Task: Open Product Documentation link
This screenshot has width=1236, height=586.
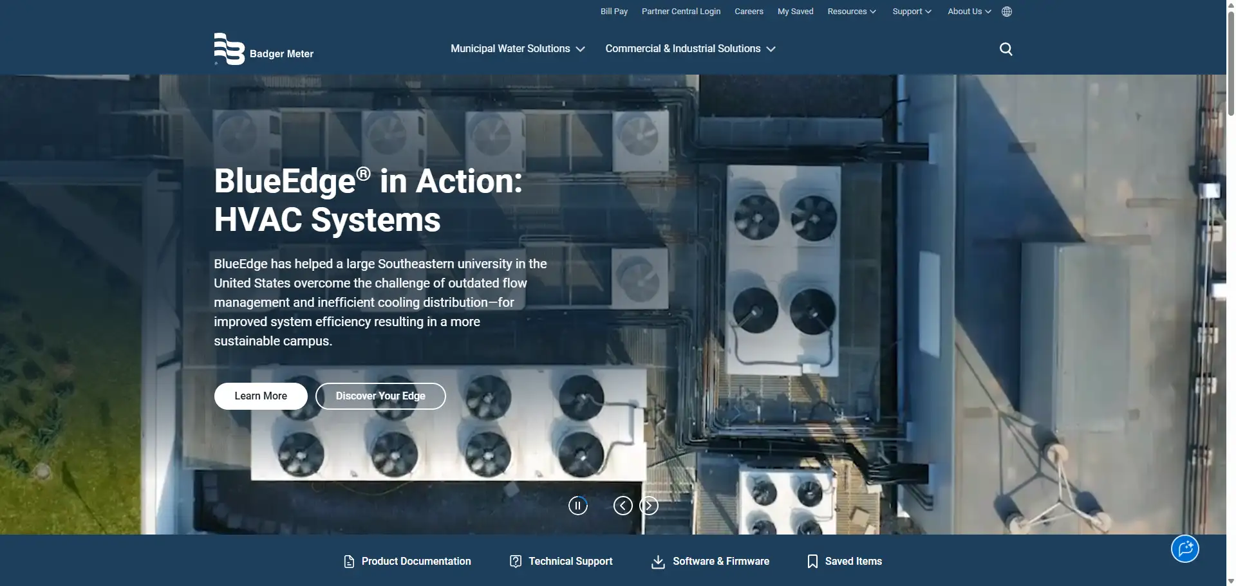Action: point(416,562)
